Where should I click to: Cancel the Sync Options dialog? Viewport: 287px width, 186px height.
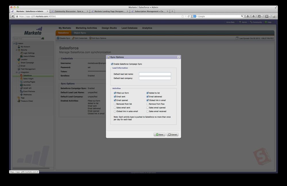pyautogui.click(x=172, y=134)
